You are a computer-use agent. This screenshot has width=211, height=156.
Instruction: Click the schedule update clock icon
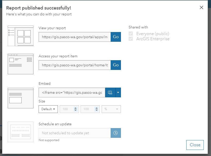(x=116, y=133)
